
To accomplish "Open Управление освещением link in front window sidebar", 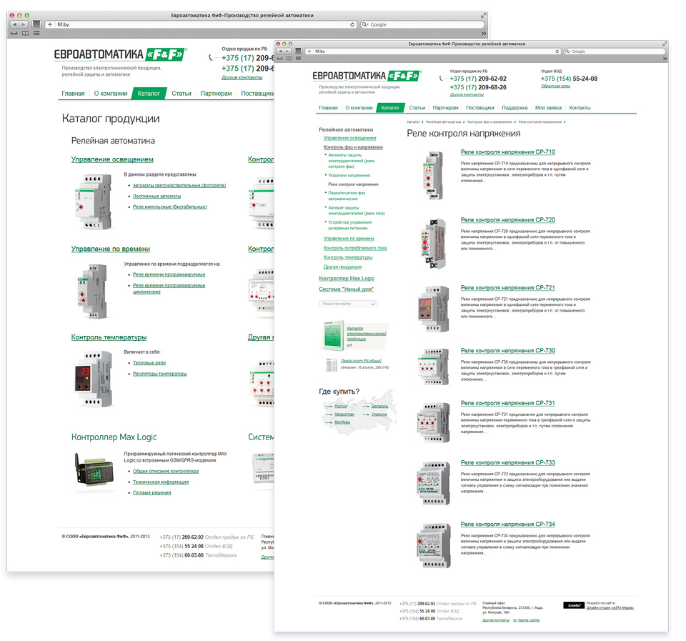I will [x=350, y=138].
